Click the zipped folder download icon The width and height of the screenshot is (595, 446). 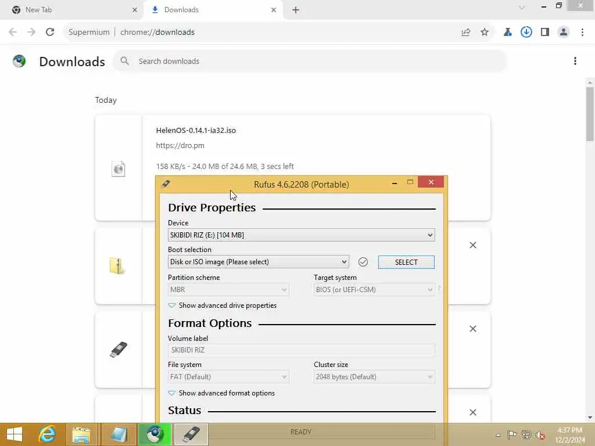(117, 265)
